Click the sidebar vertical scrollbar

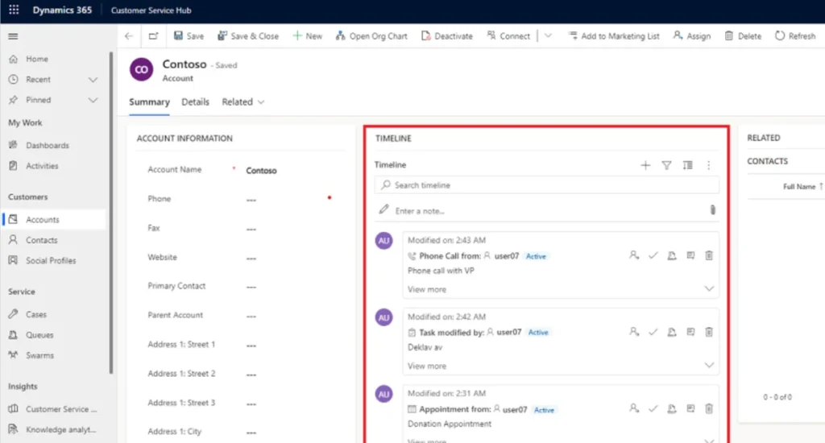coord(110,213)
